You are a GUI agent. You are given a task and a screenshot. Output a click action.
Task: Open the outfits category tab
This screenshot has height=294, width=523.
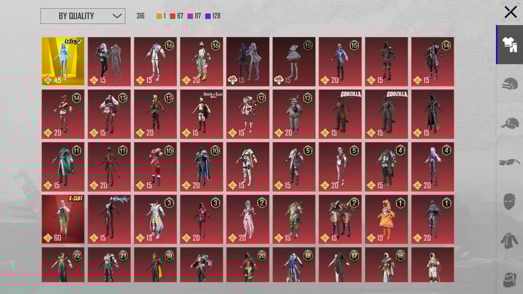(509, 45)
